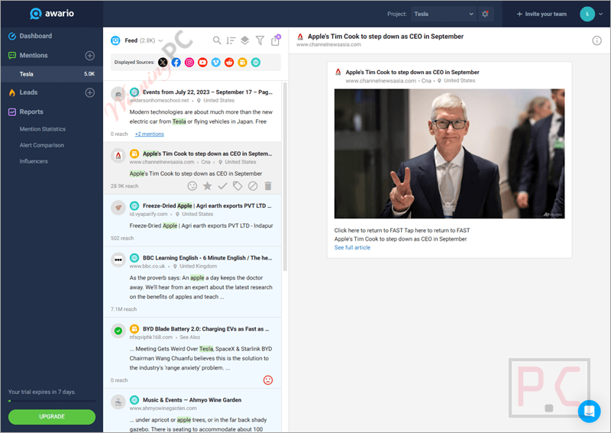Click the info icon in article header

click(x=596, y=40)
